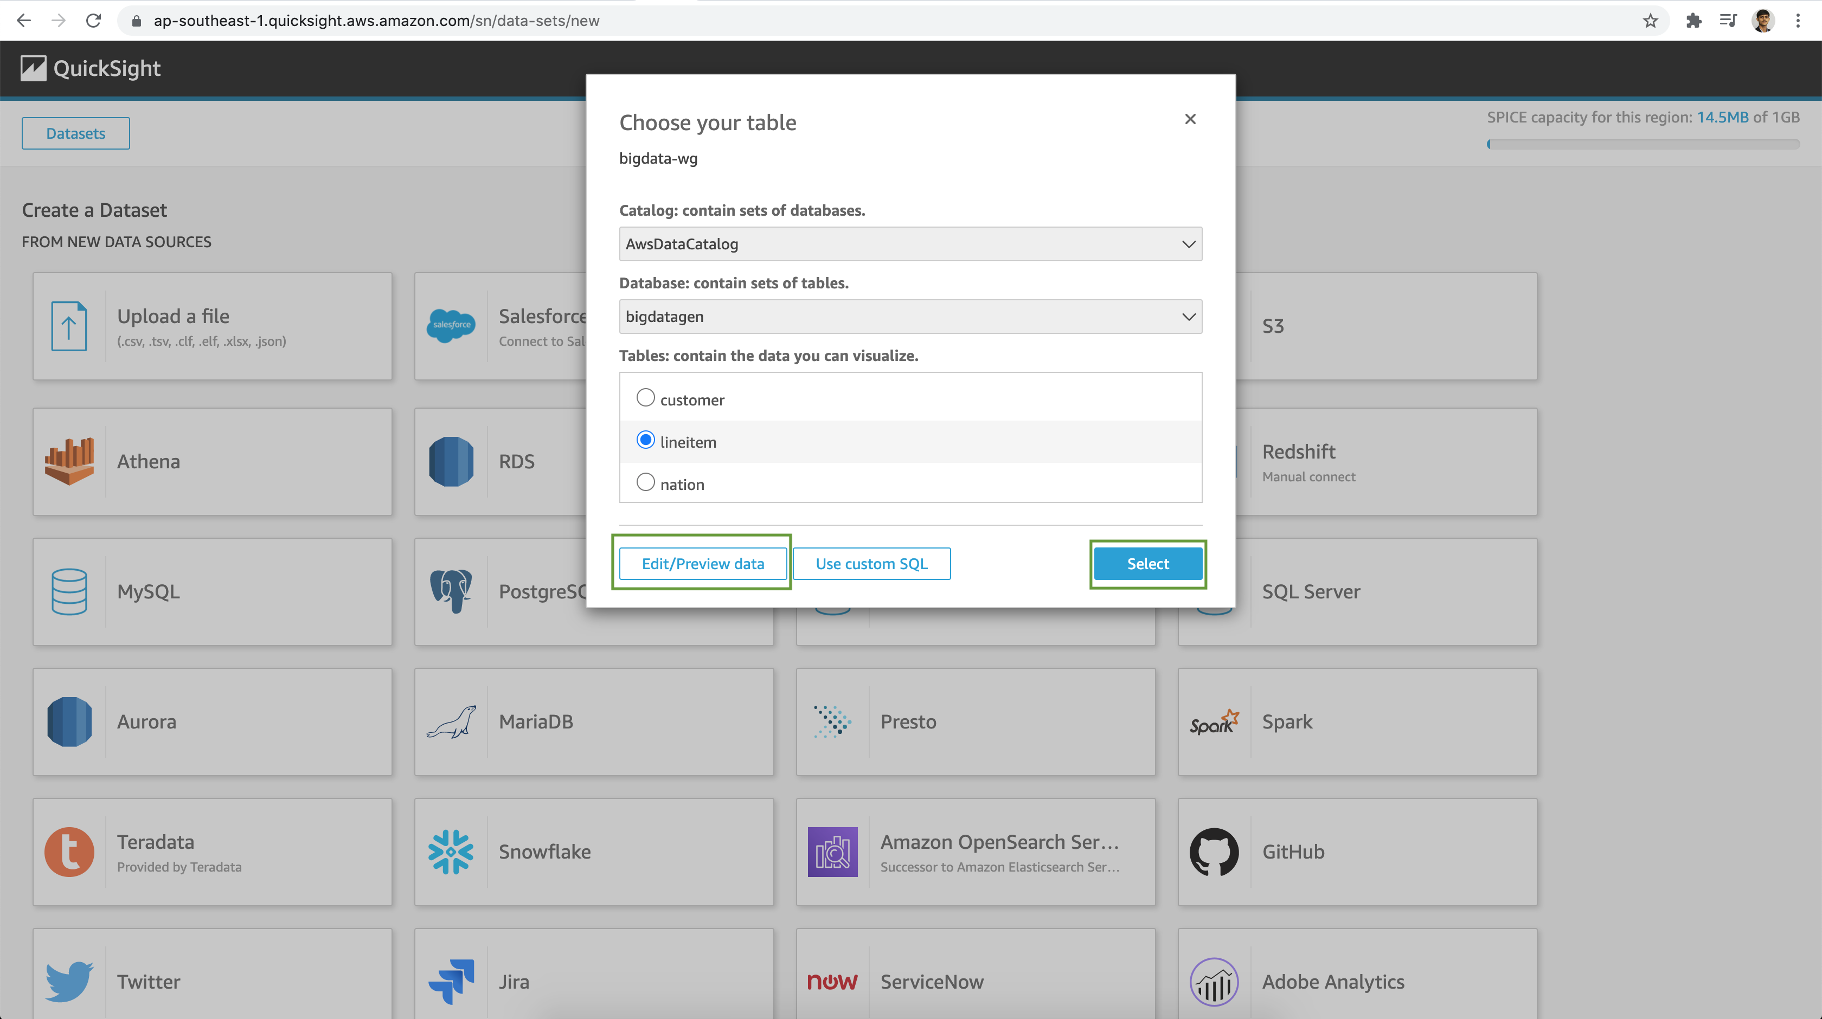Click the Upload a file icon
This screenshot has height=1019, width=1822.
click(69, 326)
